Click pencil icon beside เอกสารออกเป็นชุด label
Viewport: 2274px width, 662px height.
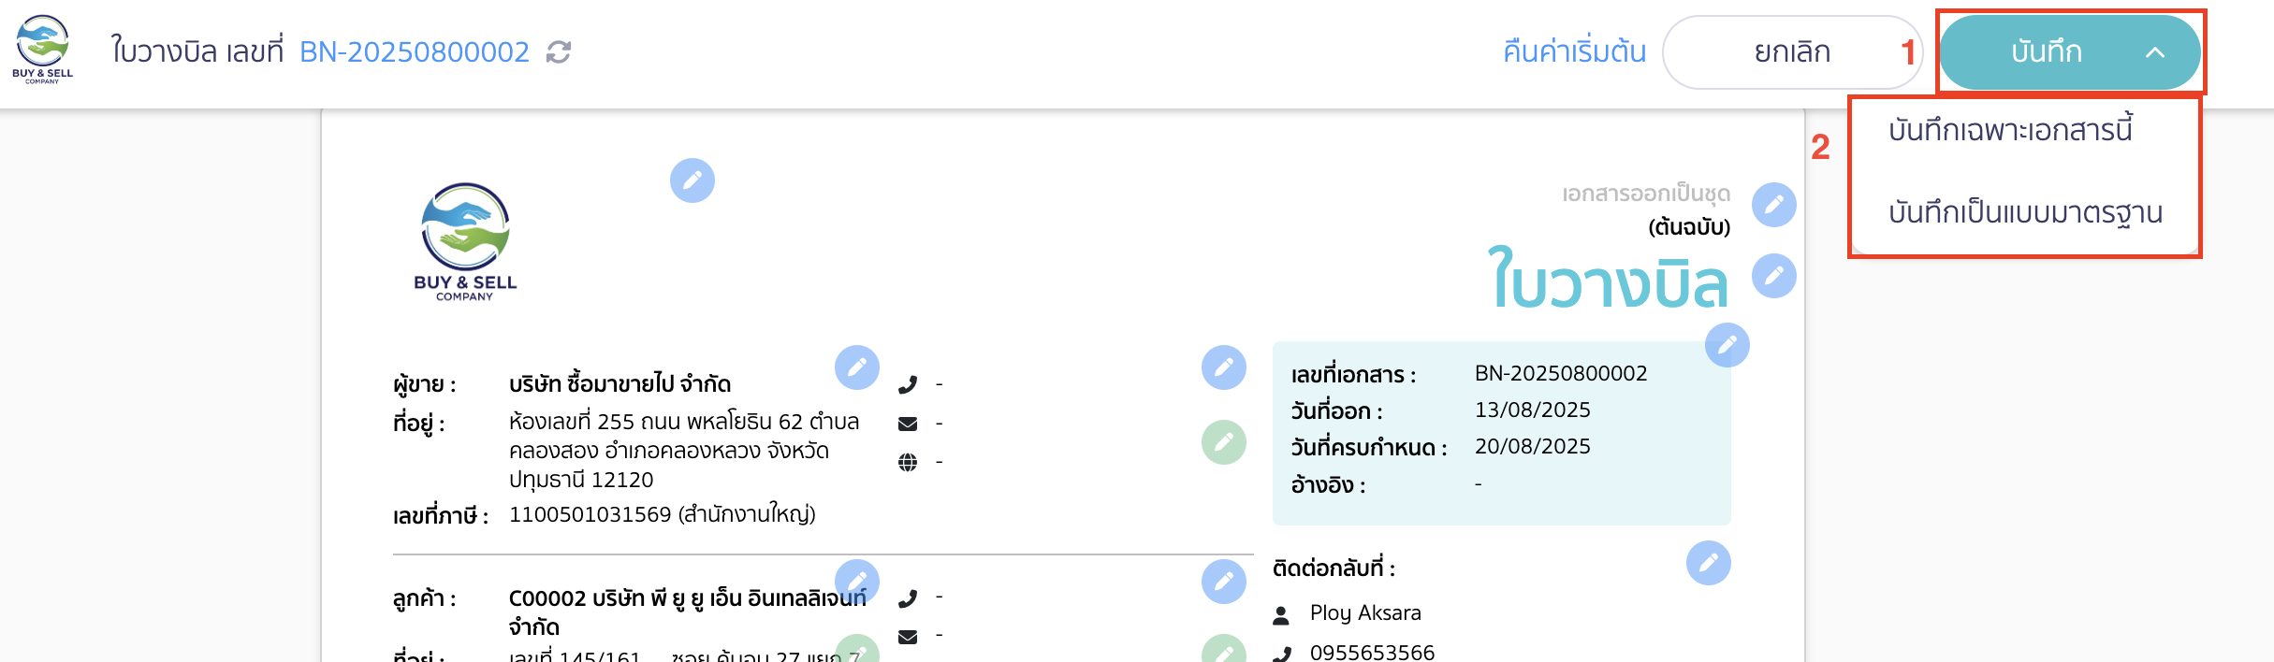pos(1774,205)
